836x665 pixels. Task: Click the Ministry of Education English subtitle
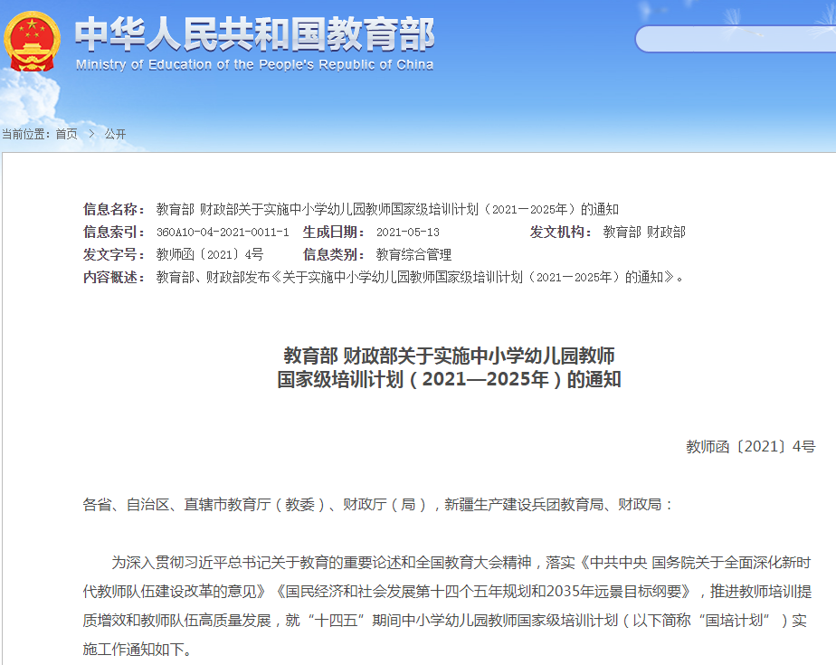(254, 64)
